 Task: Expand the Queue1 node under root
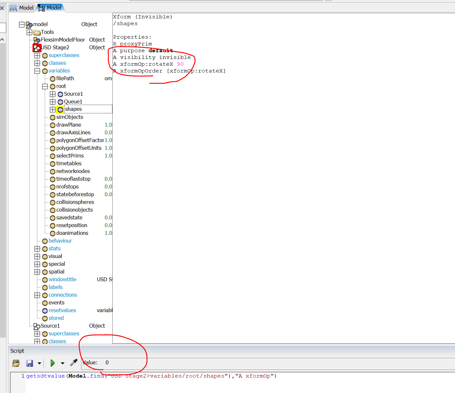tap(52, 102)
